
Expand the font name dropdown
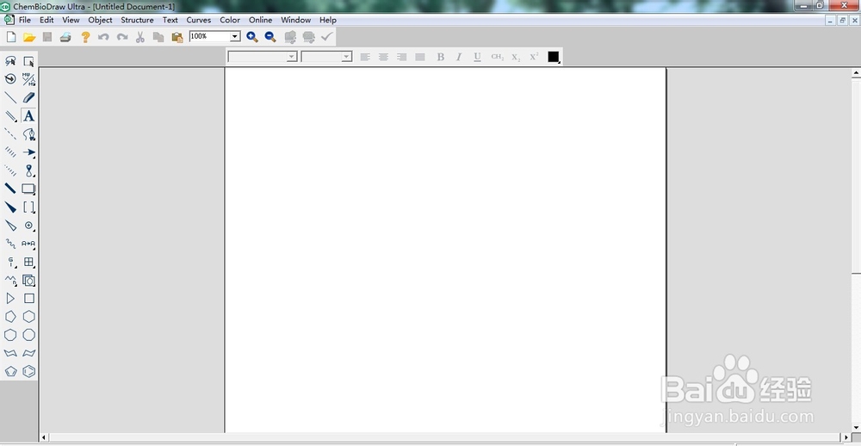pos(292,57)
